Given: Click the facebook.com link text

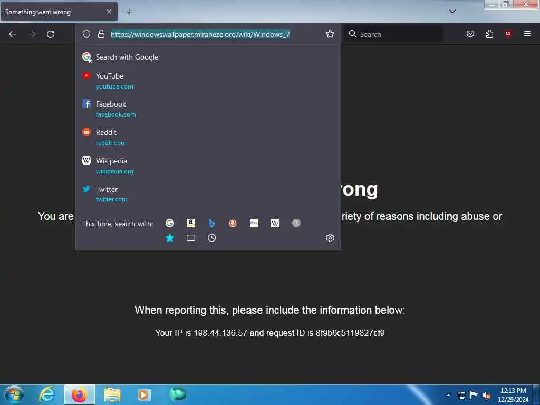Looking at the screenshot, I should (x=115, y=114).
